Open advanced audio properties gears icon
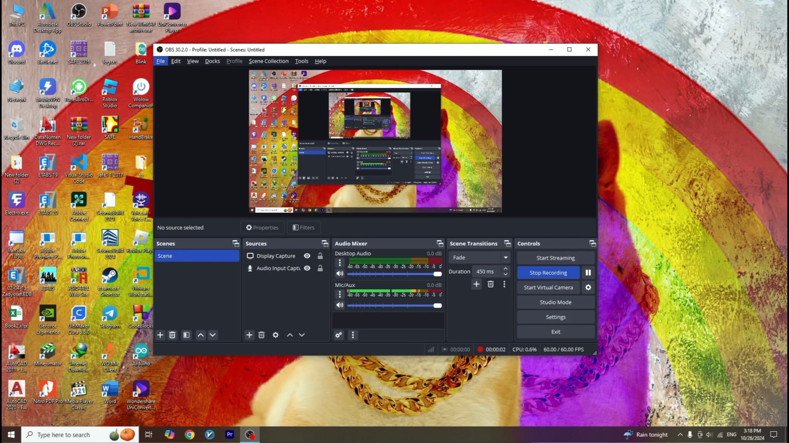Viewport: 789px width, 443px height. [339, 335]
